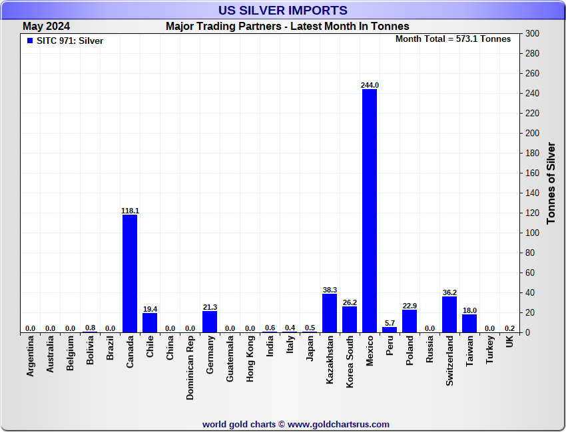
Task: Click the 300 tick on the y-axis
Action: coord(533,33)
